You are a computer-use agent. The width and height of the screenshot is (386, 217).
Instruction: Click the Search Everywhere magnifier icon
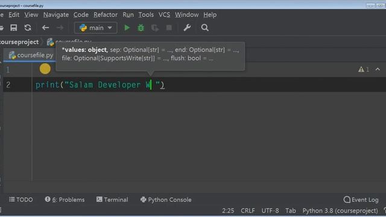click(205, 28)
